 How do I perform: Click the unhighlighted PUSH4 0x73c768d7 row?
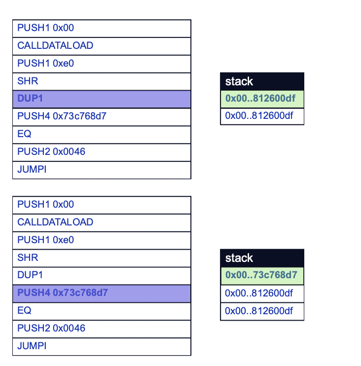click(101, 116)
